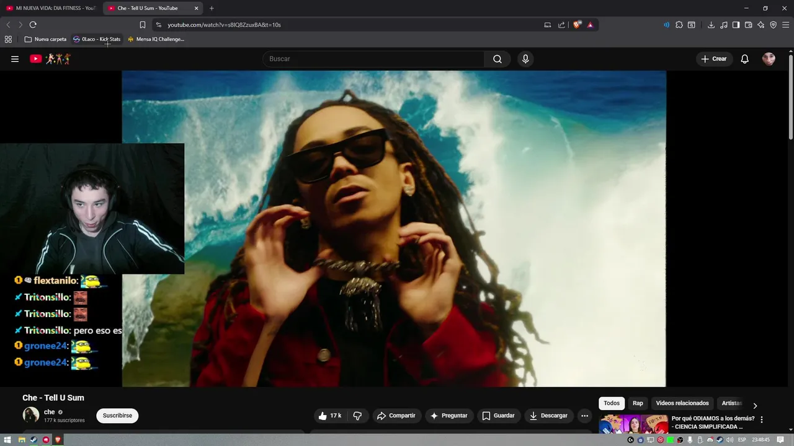Screen dimensions: 794x446
Task: Open Brave browser in the taskbar
Action: point(58,440)
